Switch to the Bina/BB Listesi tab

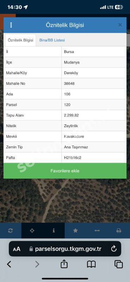tap(52, 40)
